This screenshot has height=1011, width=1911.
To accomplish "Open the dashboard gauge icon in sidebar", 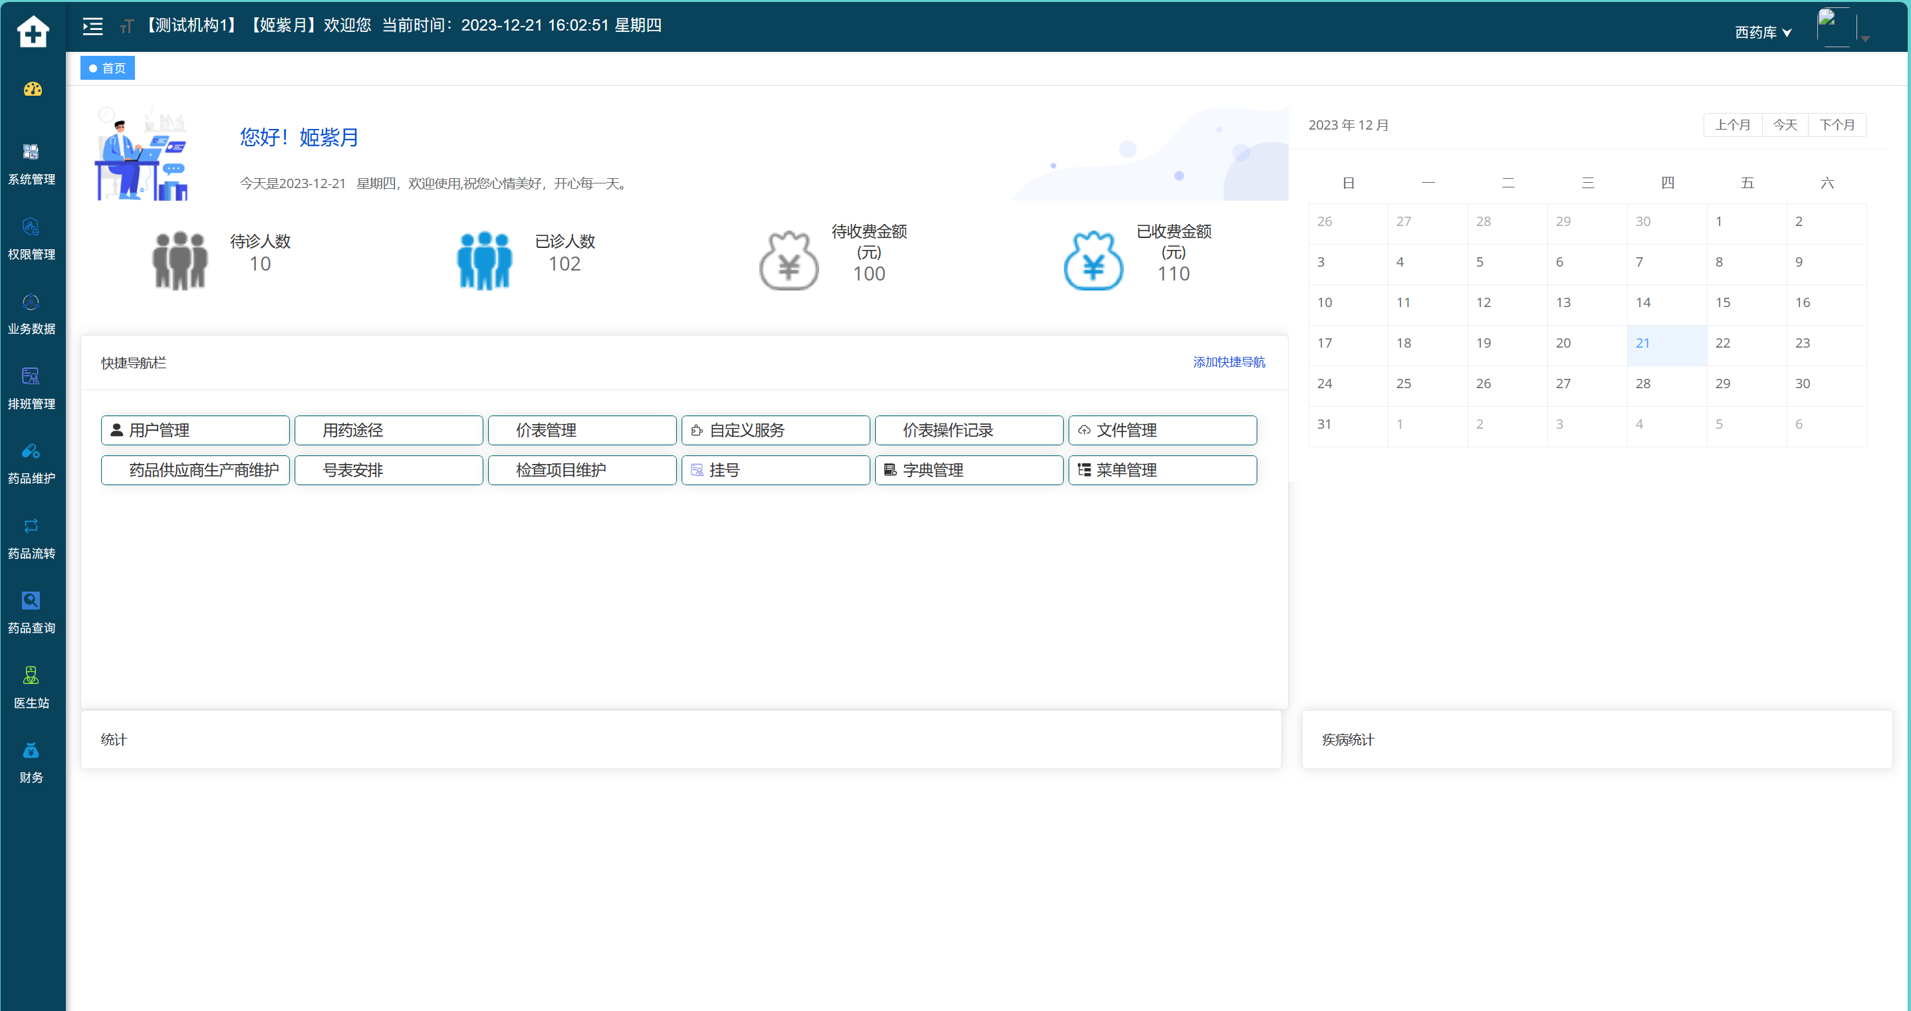I will click(33, 90).
